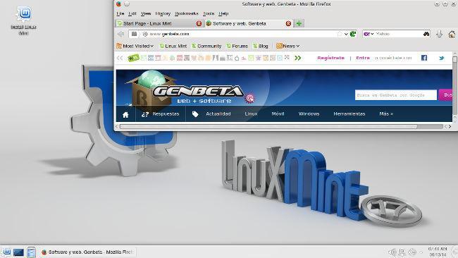Go back with the navigation arrow

(x=120, y=34)
